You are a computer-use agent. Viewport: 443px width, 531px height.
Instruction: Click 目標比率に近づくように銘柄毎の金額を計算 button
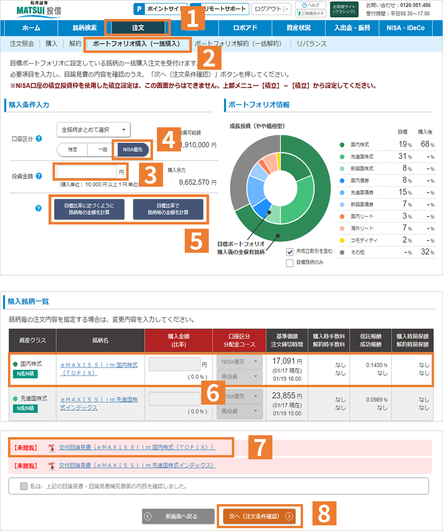89,209
